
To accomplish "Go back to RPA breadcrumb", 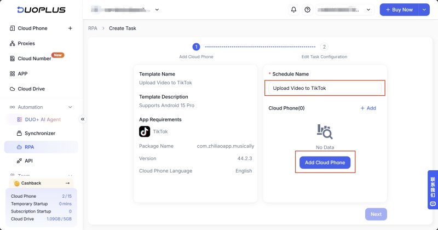I will tap(93, 28).
